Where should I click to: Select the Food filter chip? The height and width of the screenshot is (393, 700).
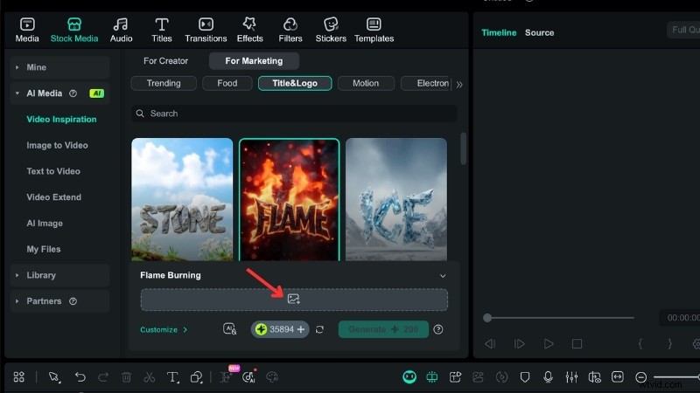227,84
